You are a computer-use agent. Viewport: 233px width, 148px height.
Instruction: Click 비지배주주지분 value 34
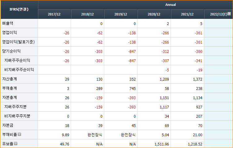point(167,116)
